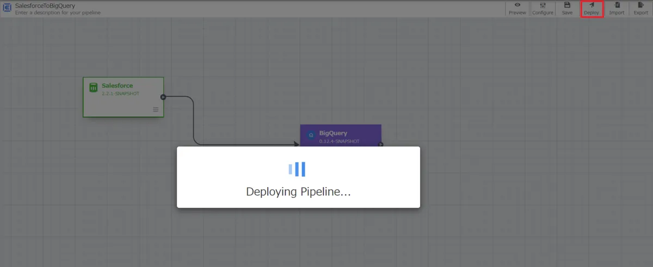Click the Preview eye button
Screen dimensions: 653x267
(517, 9)
